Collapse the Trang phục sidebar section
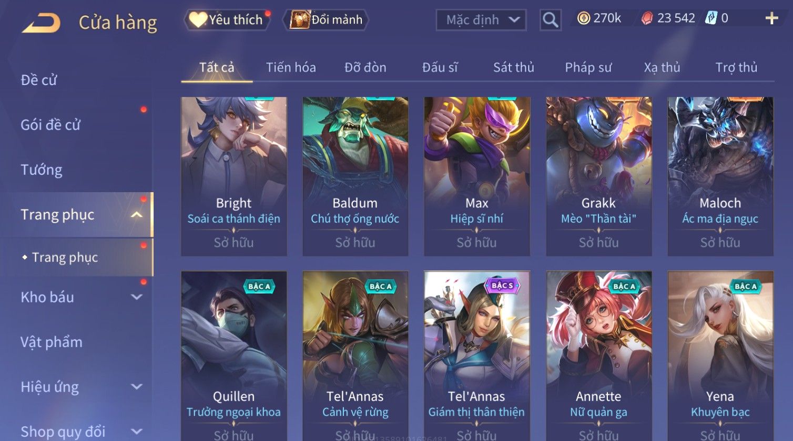Viewport: 793px width, 441px height. coord(136,215)
